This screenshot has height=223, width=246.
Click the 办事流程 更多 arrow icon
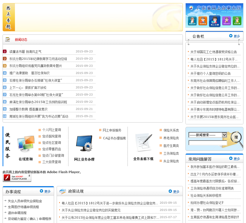[41, 191]
